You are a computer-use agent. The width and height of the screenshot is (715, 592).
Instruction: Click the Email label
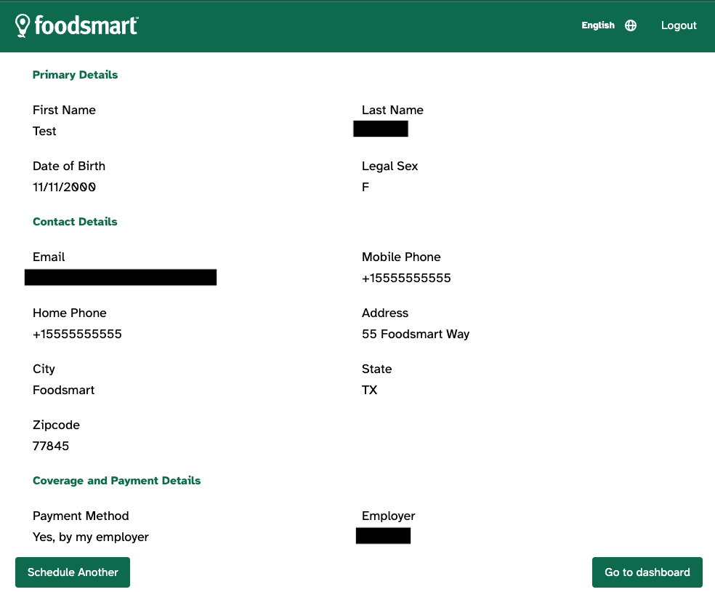click(49, 257)
